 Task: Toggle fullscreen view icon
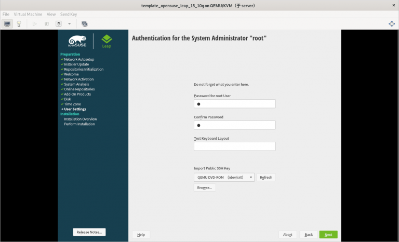tap(392, 24)
